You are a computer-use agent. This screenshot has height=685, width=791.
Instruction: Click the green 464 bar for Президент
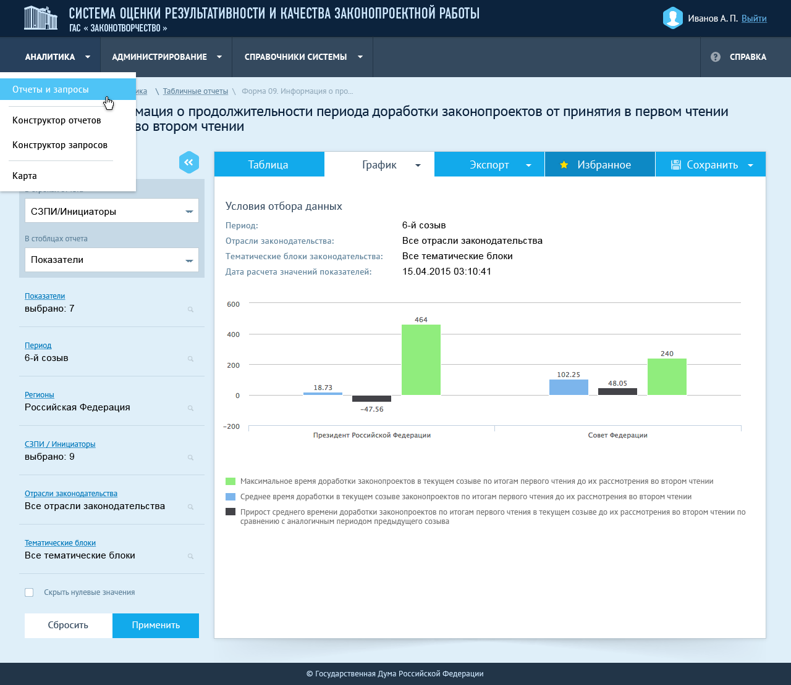pyautogui.click(x=421, y=360)
